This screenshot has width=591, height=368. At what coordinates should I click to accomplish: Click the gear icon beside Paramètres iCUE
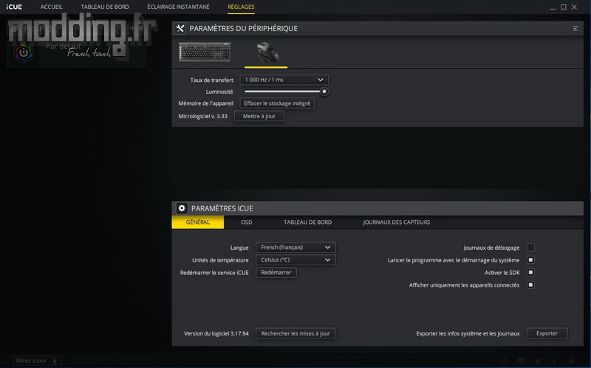182,208
